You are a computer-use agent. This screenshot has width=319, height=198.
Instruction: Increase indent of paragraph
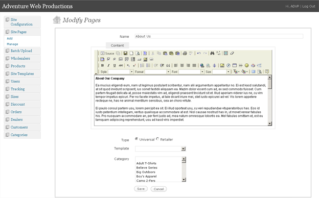[x=162, y=65]
